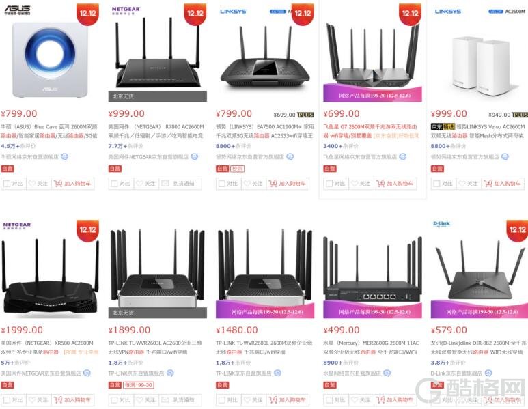The width and height of the screenshot is (528, 409).
Task: Click chat icon beside TP-LINK WVR2603L store
Action: (170, 373)
